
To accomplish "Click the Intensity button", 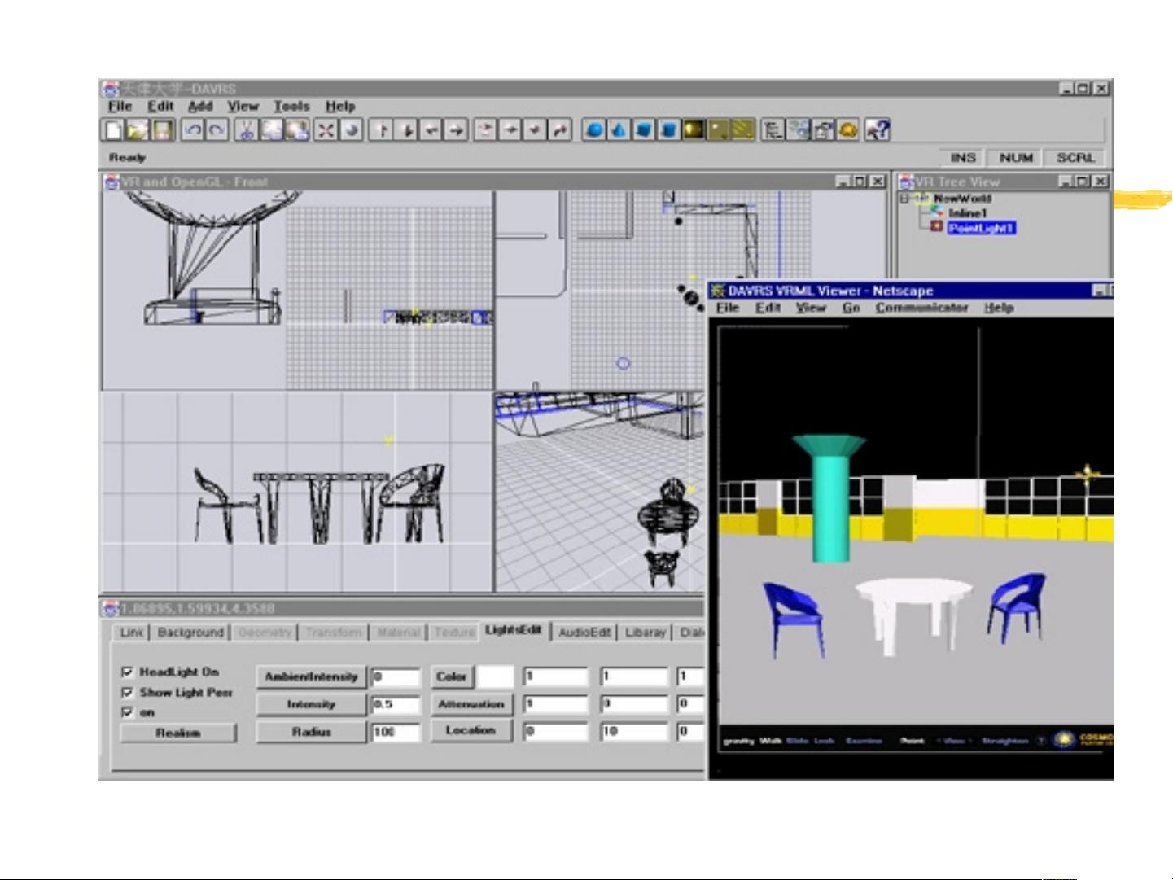I will [311, 704].
